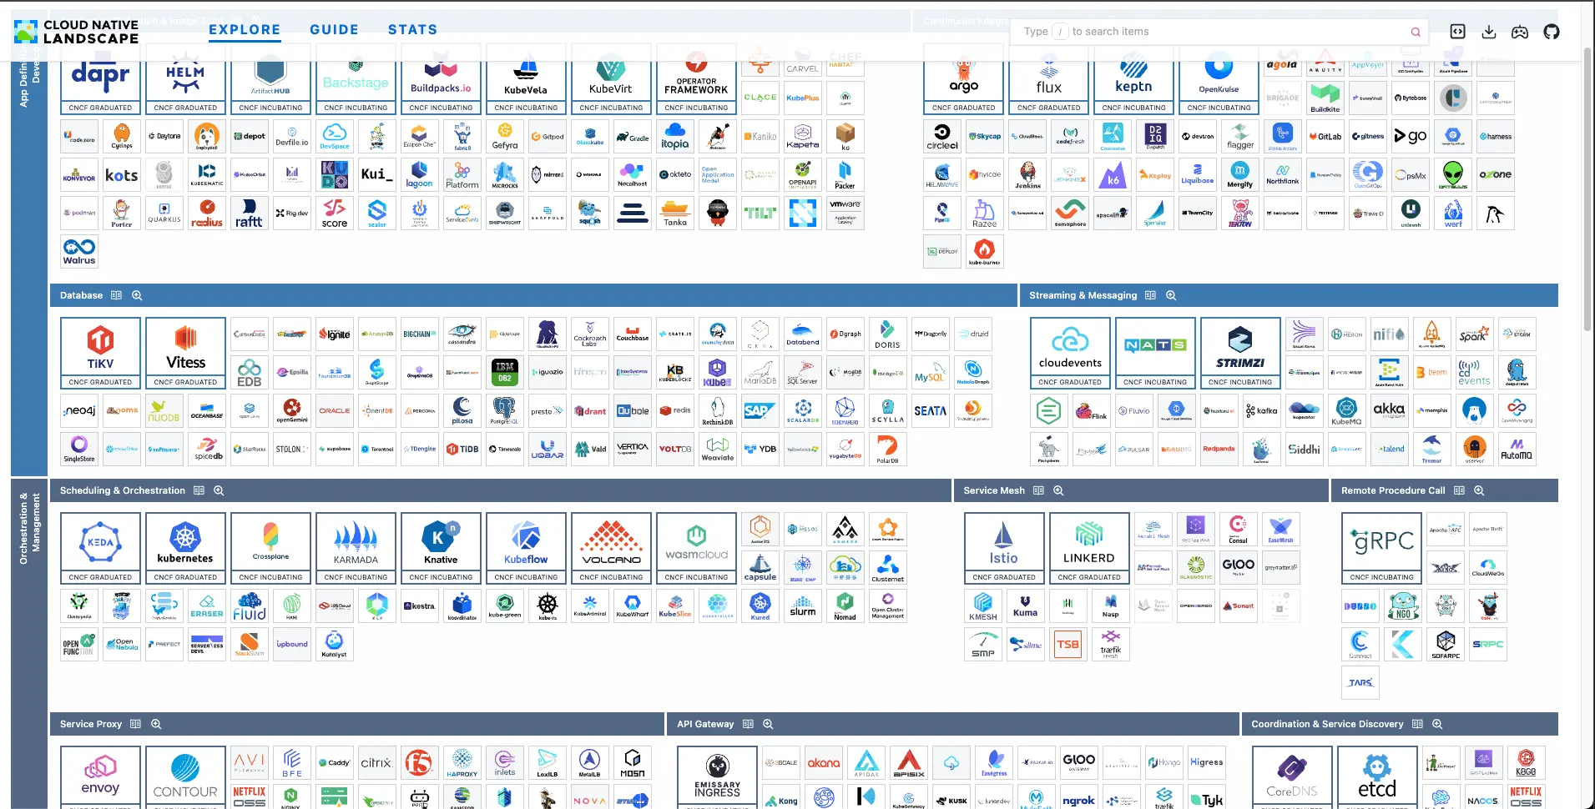Open the game controller icon

1520,32
